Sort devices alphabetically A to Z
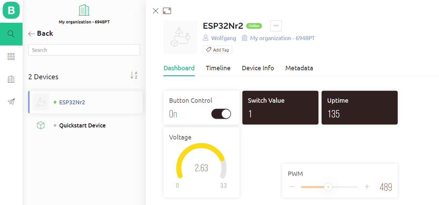439x205 pixels. tap(134, 75)
